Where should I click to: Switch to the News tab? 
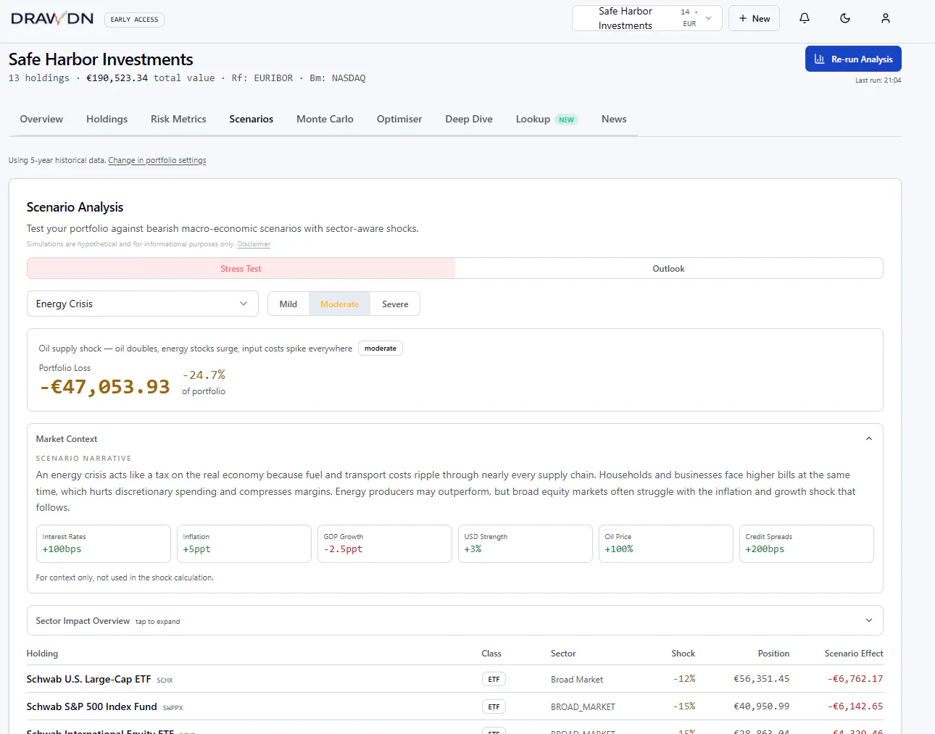[614, 119]
